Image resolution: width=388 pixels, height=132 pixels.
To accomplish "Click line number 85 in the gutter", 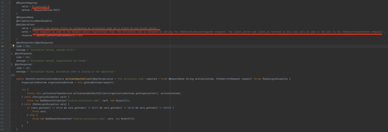I will click(x=3, y=46).
